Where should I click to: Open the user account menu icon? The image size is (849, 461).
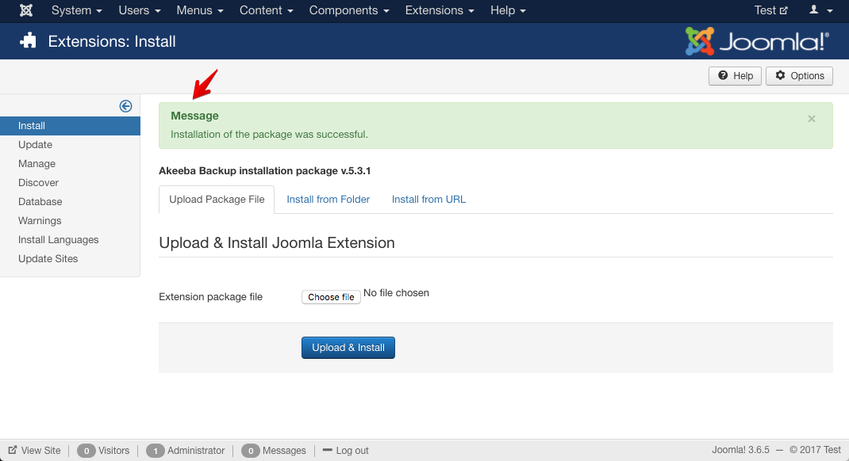pos(820,10)
